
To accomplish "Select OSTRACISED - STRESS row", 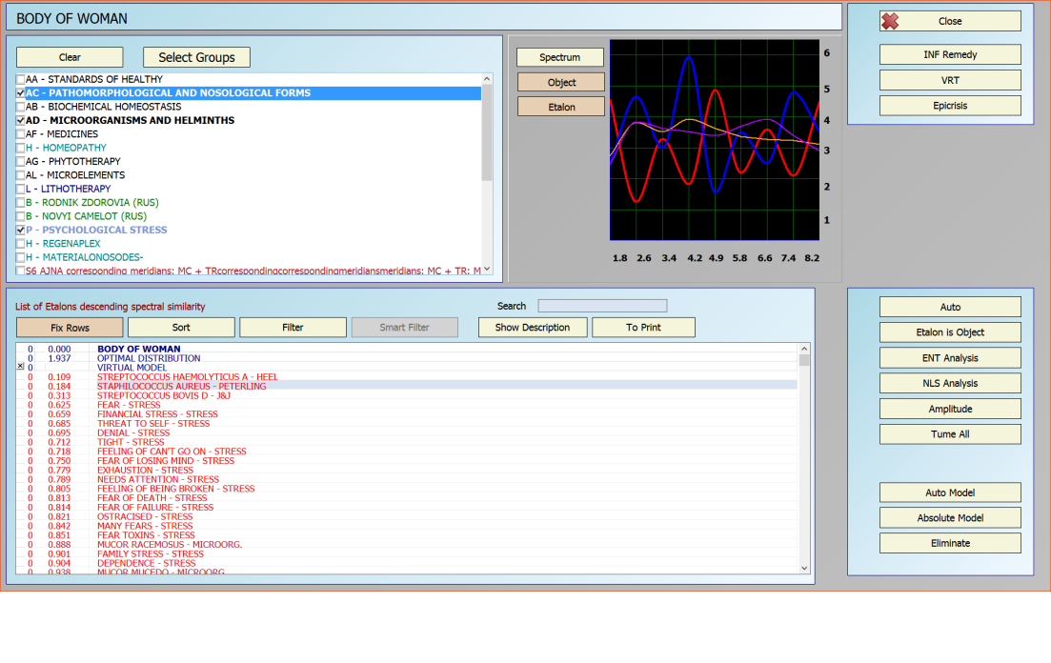I will pyautogui.click(x=406, y=517).
